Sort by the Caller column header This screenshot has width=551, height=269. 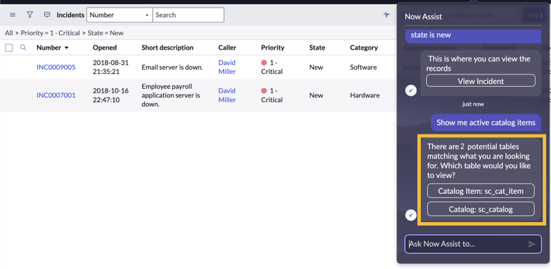pyautogui.click(x=227, y=48)
